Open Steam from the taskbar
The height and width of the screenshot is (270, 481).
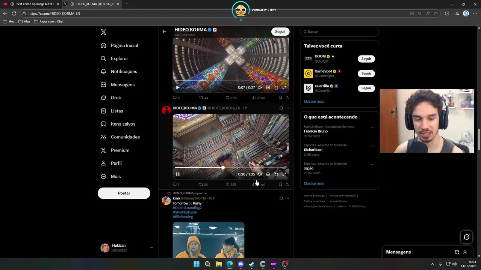[x=252, y=264]
